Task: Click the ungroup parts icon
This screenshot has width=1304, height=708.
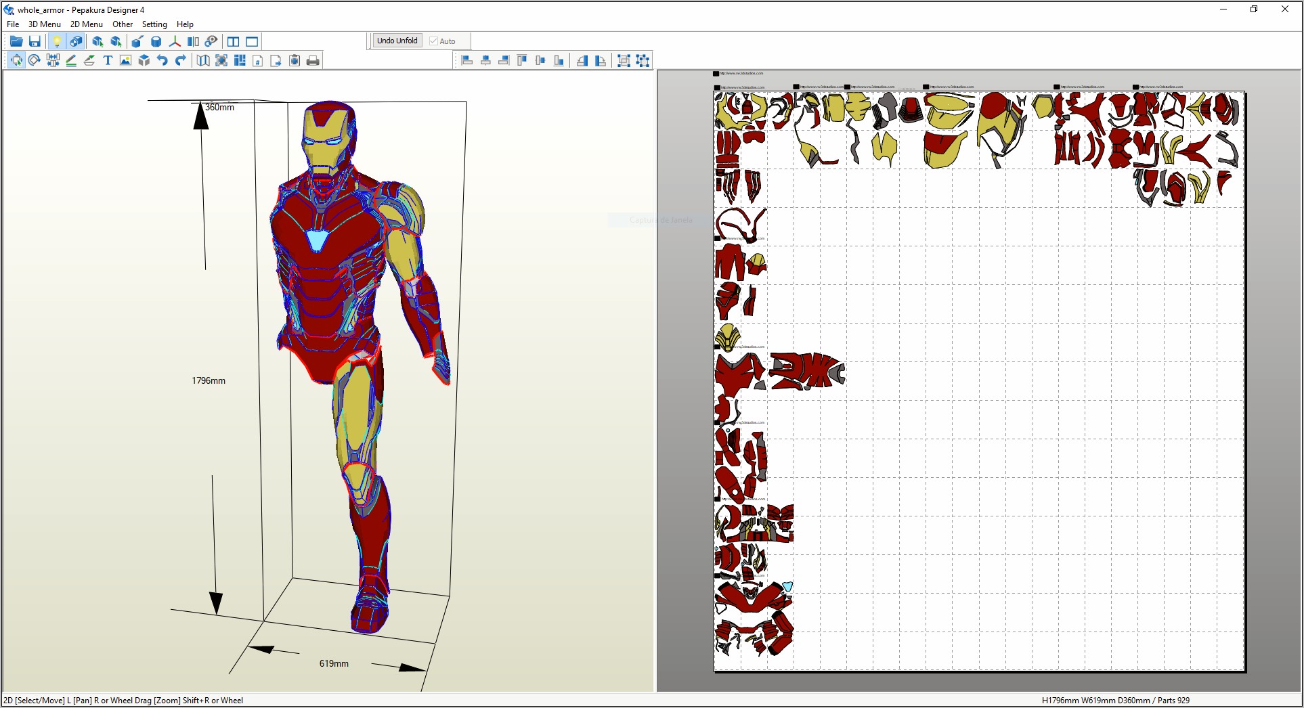Action: [x=643, y=61]
